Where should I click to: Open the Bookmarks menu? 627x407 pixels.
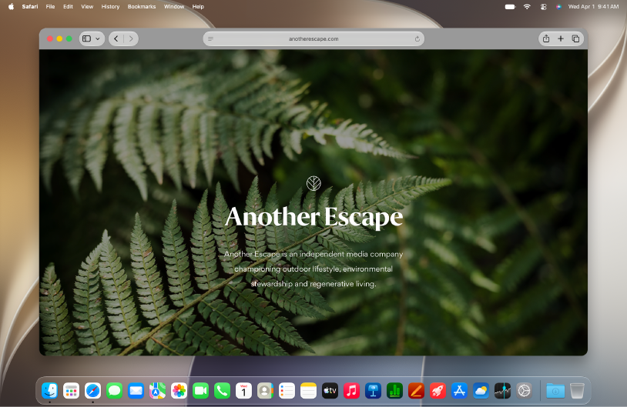[x=142, y=6]
